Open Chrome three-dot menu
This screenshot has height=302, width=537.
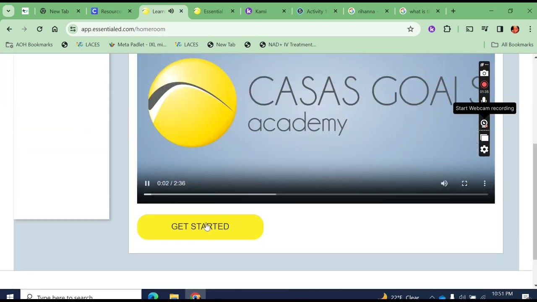coord(530,29)
